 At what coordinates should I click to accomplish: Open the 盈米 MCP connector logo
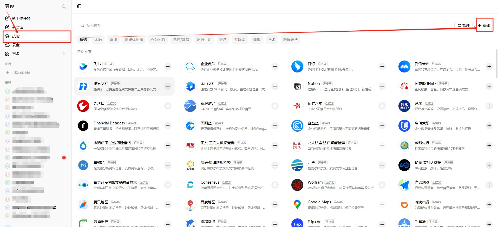point(404,106)
